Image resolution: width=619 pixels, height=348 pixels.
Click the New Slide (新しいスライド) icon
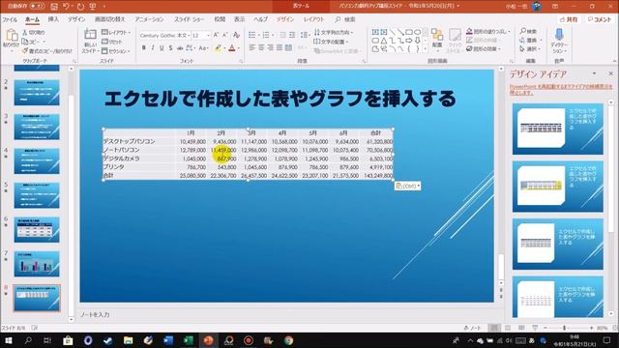(90, 36)
